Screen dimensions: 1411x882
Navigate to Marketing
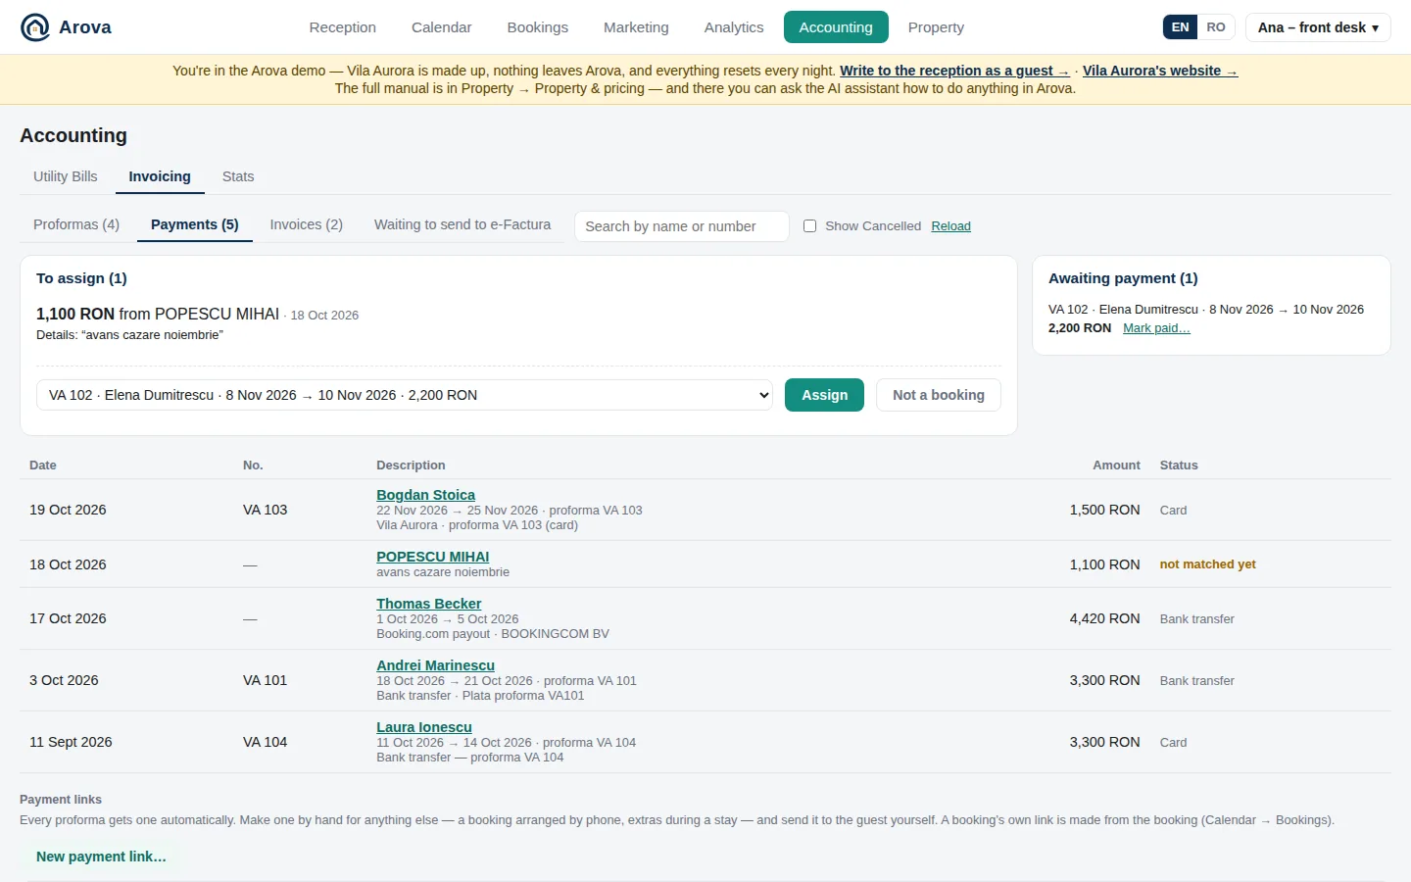coord(636,27)
